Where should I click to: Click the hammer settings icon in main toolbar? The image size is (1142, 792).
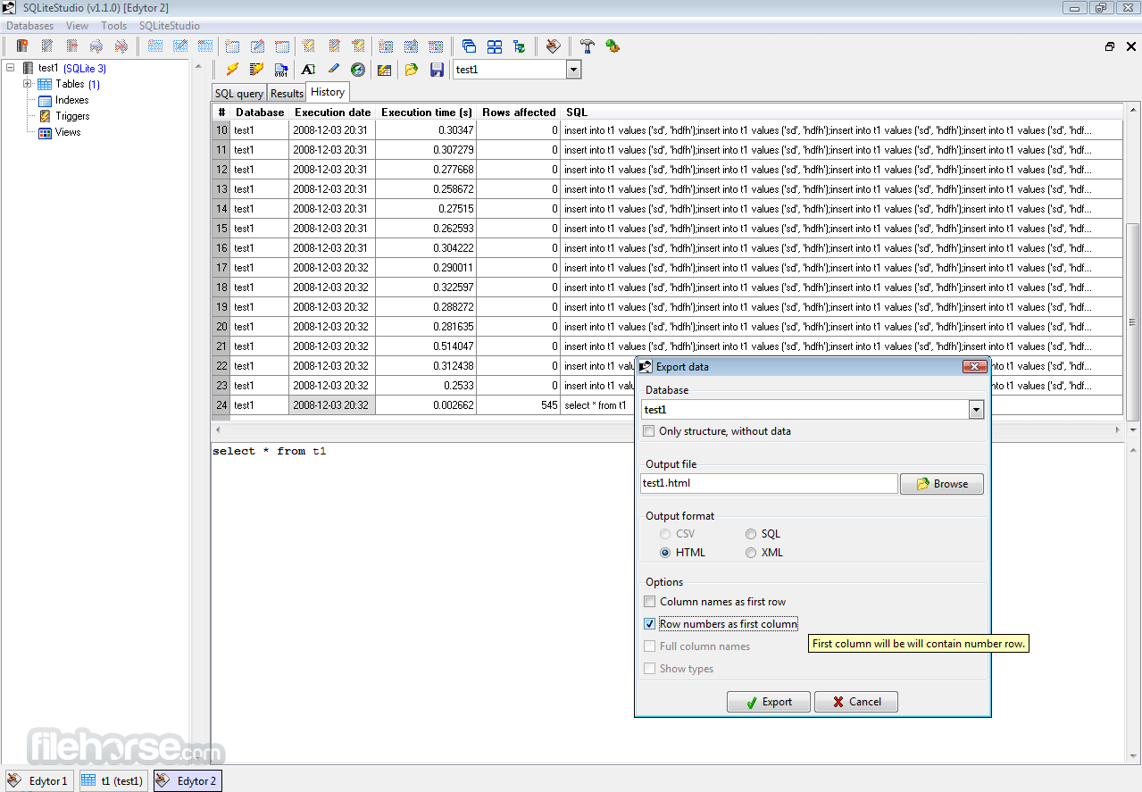tap(587, 46)
